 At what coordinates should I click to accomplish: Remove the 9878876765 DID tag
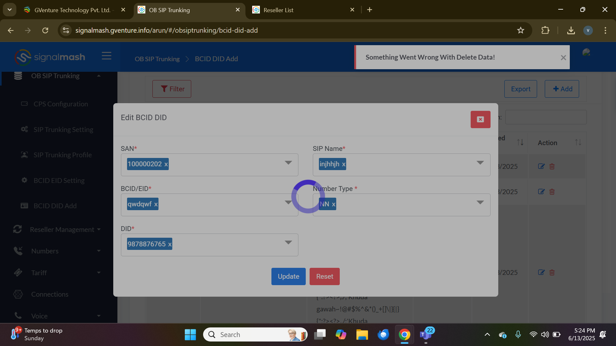point(170,244)
